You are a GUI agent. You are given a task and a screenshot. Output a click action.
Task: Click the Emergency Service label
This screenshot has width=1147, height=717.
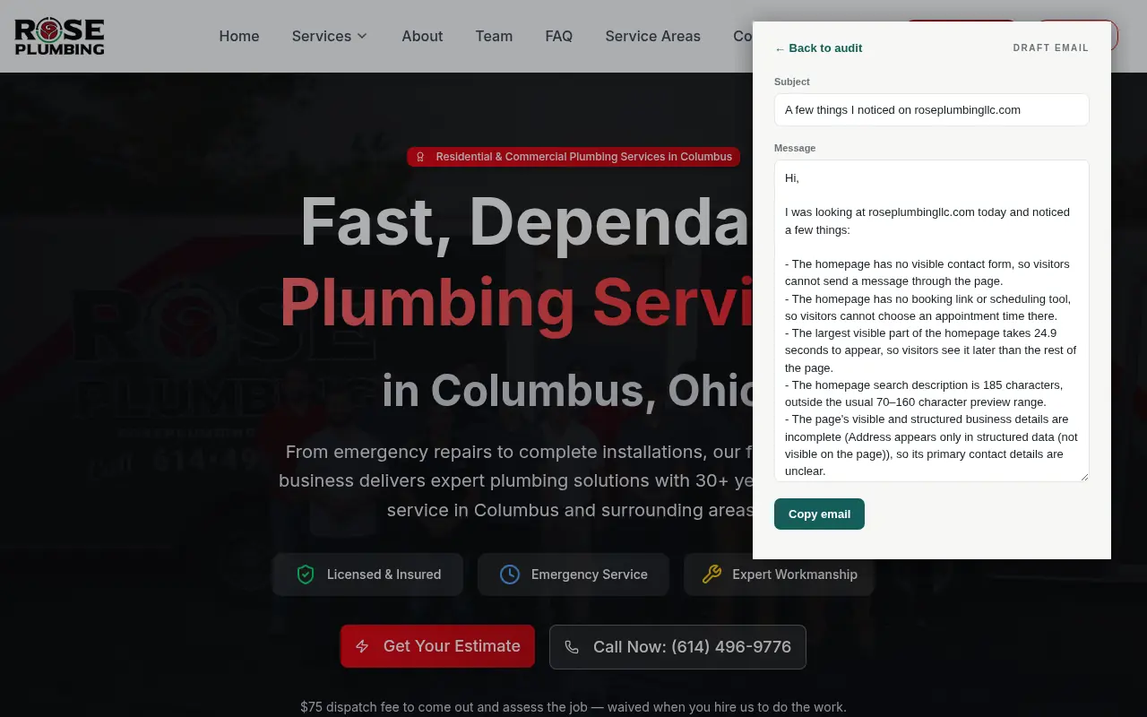point(590,574)
